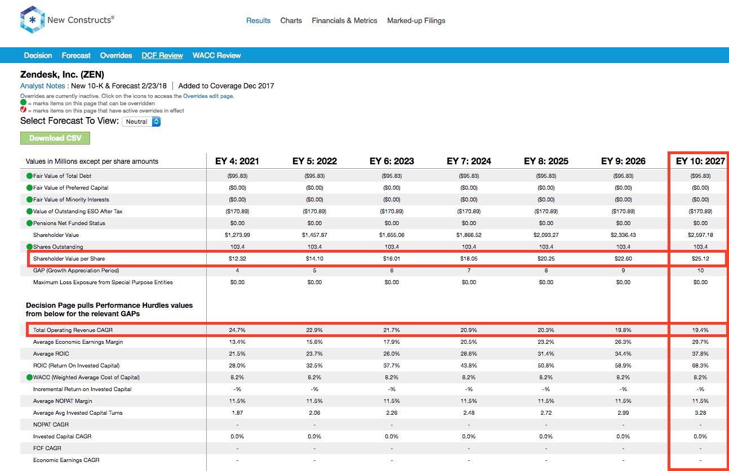Click the 29.7% Economic Earnings Margin cell

700,342
